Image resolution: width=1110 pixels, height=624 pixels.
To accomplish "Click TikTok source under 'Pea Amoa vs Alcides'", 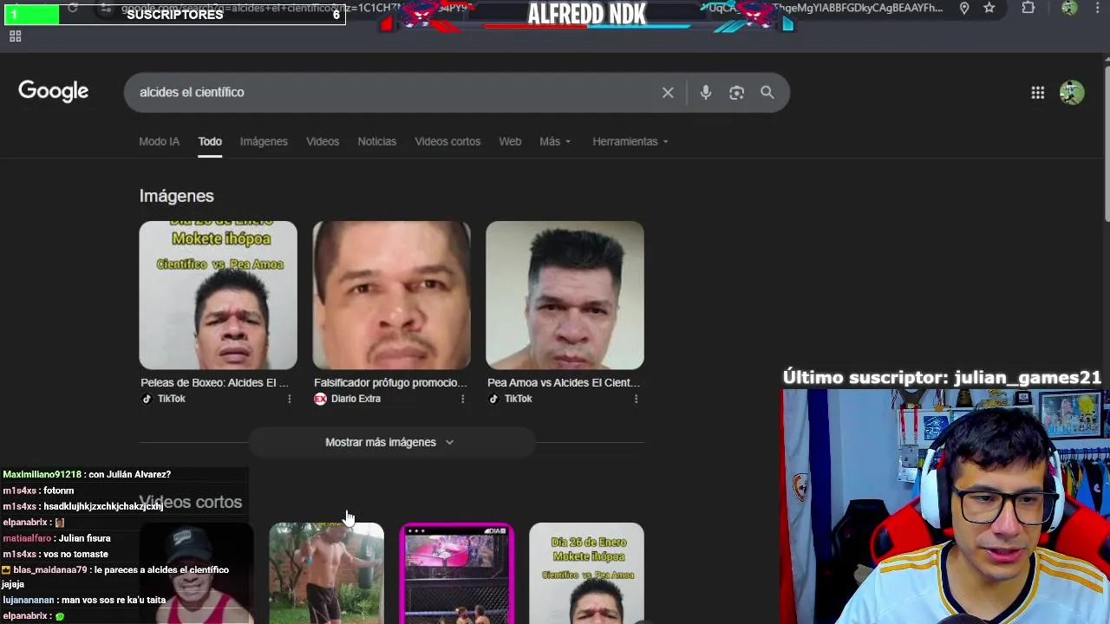I will [x=510, y=399].
